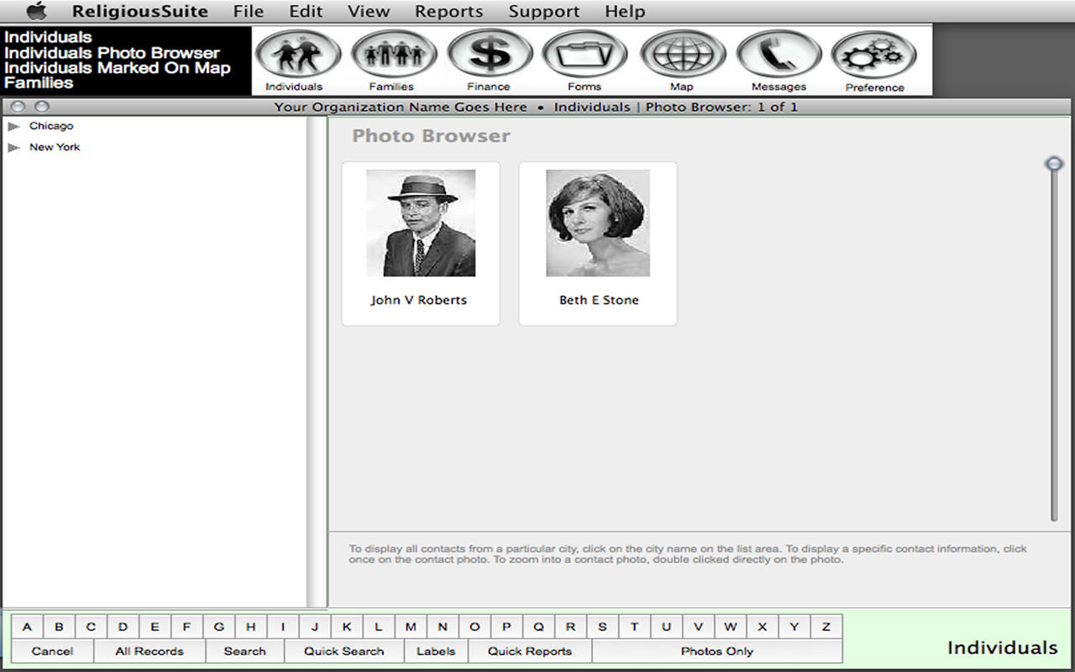Click the Individuals history link

[x=48, y=38]
